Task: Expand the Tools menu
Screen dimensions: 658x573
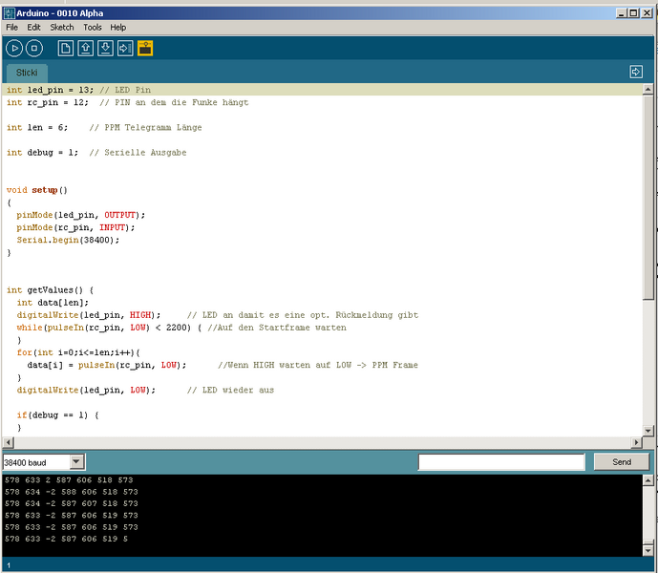Action: pyautogui.click(x=92, y=28)
